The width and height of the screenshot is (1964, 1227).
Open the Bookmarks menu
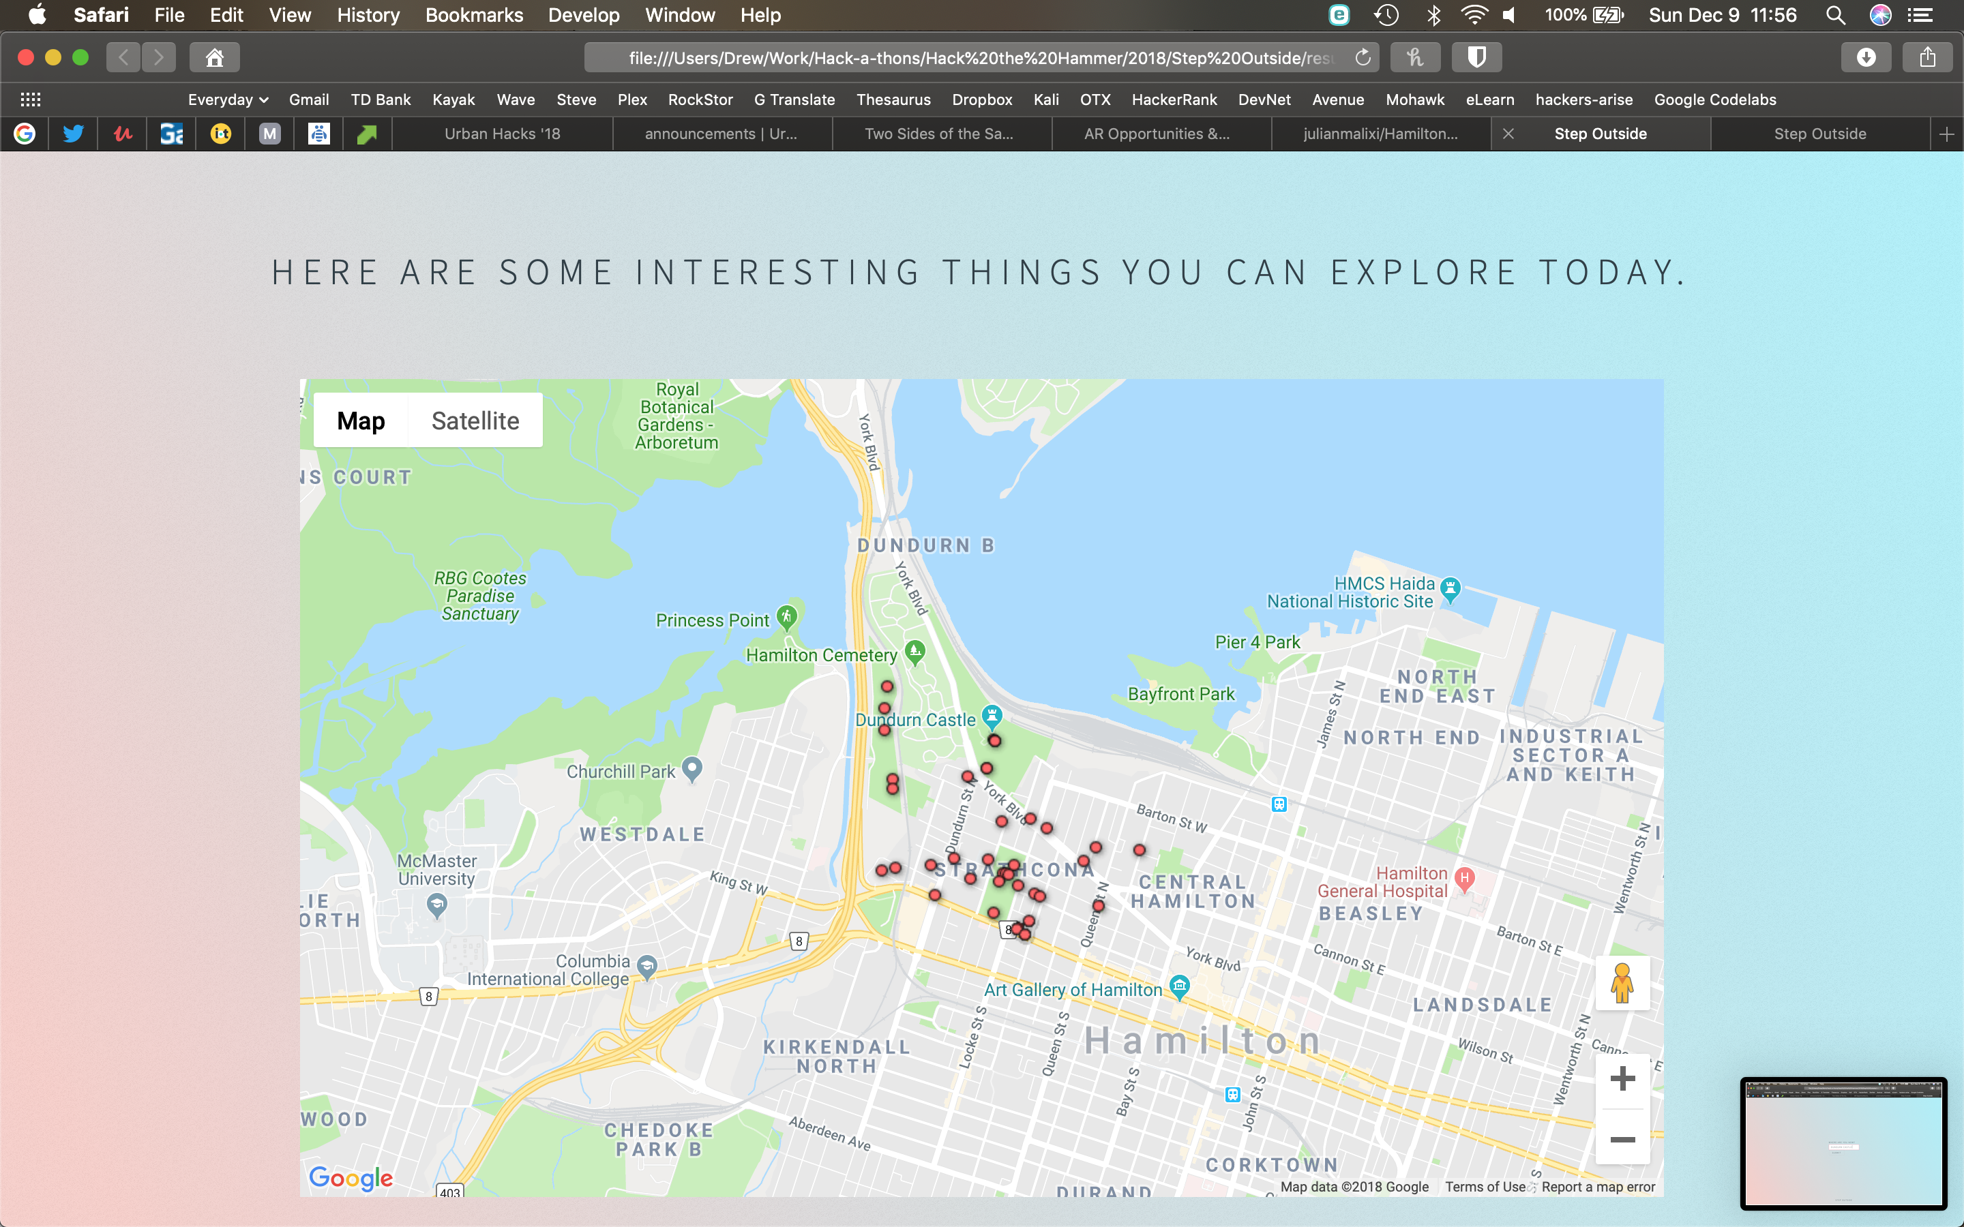click(x=474, y=14)
